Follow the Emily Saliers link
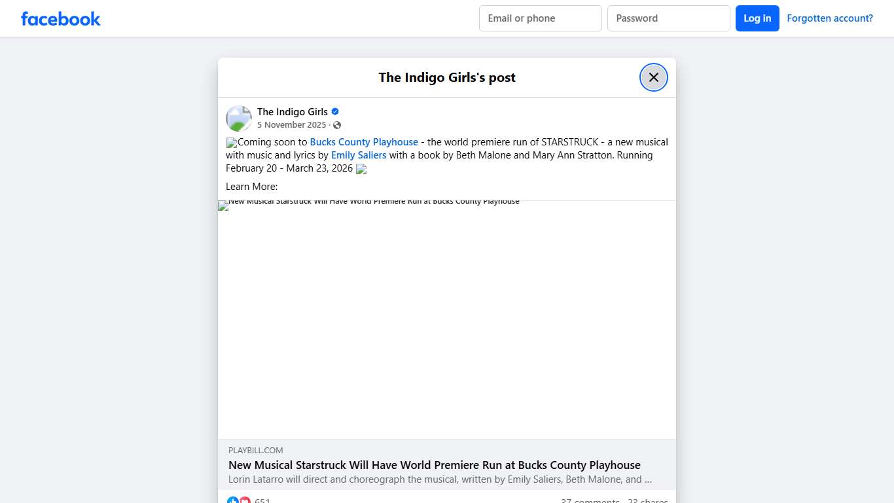The image size is (894, 503). tap(359, 155)
